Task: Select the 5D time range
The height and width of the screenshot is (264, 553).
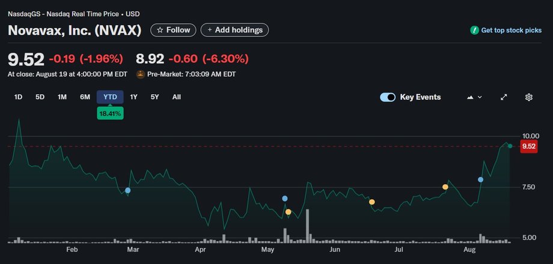Action: point(40,97)
